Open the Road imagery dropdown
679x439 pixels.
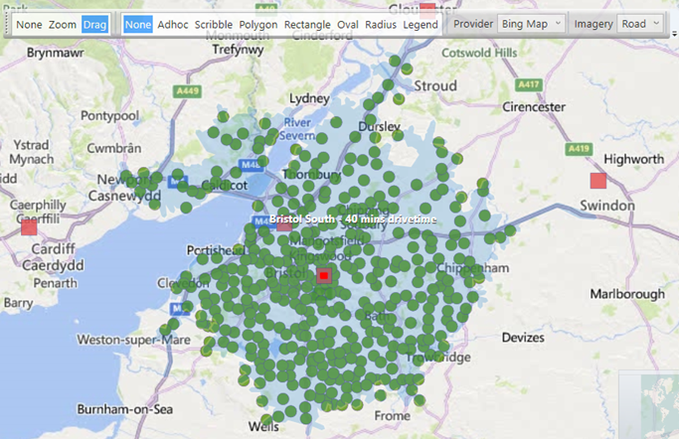640,24
